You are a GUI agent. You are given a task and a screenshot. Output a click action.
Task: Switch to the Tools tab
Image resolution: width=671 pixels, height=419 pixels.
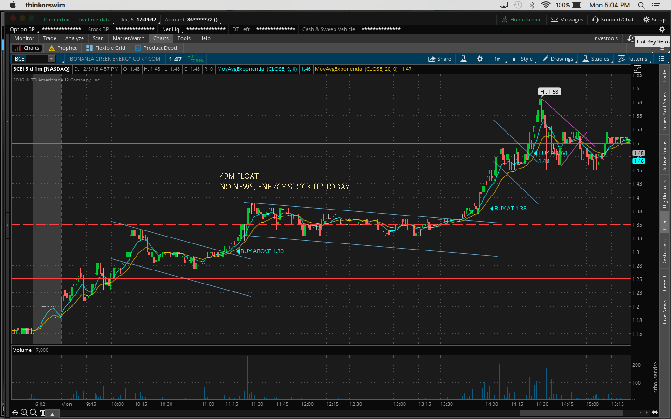click(184, 38)
